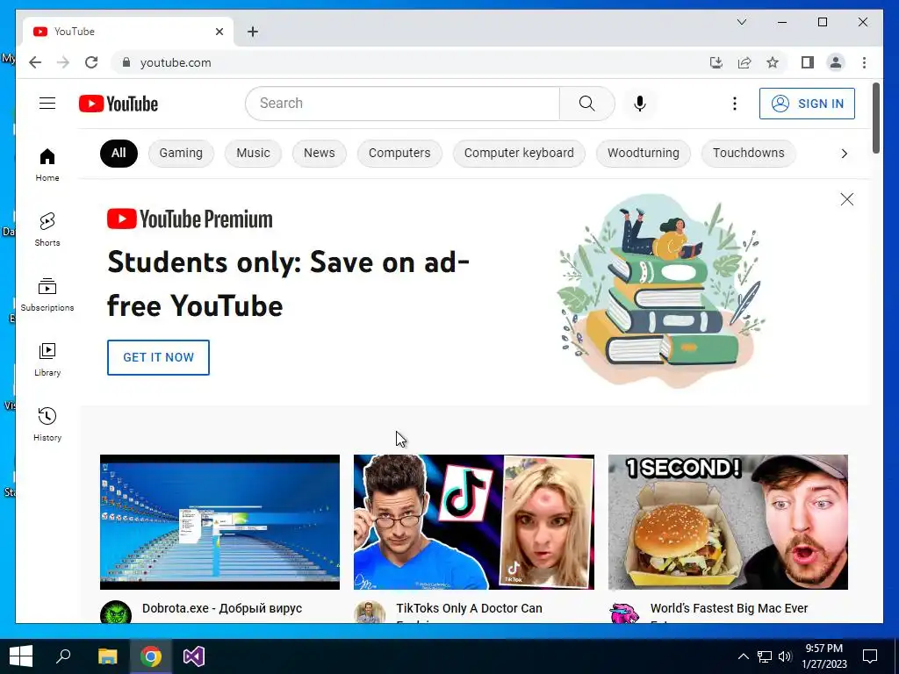Select the Woodturning chip
The image size is (899, 674).
(x=644, y=153)
